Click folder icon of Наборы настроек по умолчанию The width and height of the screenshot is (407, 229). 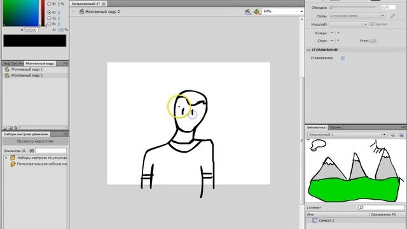(x=13, y=158)
